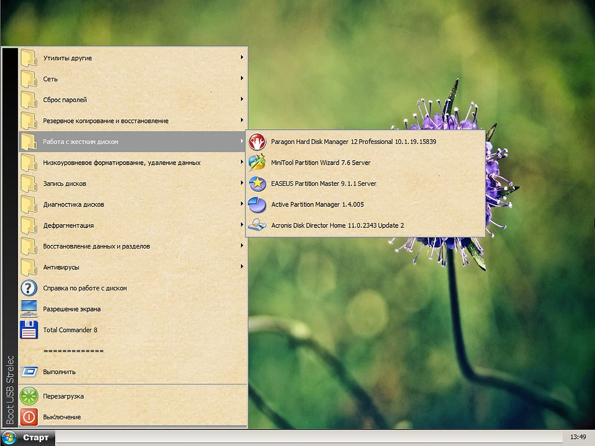
Task: Click the red shutdown power icon
Action: (29, 417)
